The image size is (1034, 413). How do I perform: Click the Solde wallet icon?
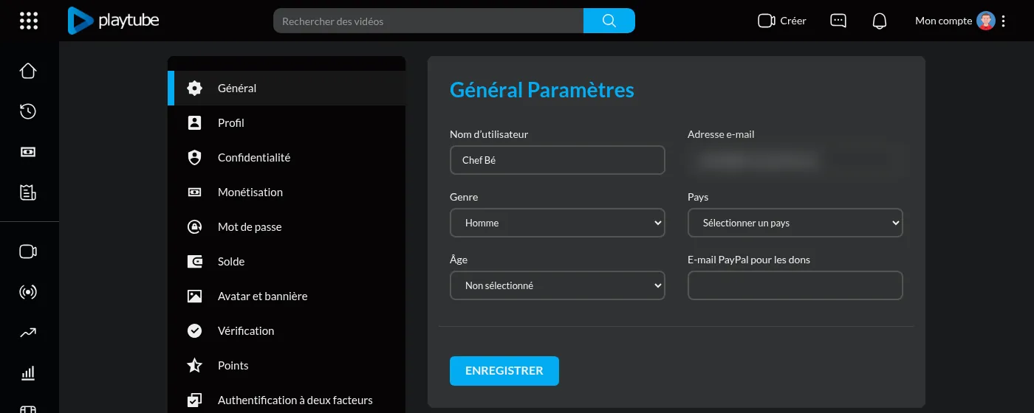point(194,261)
